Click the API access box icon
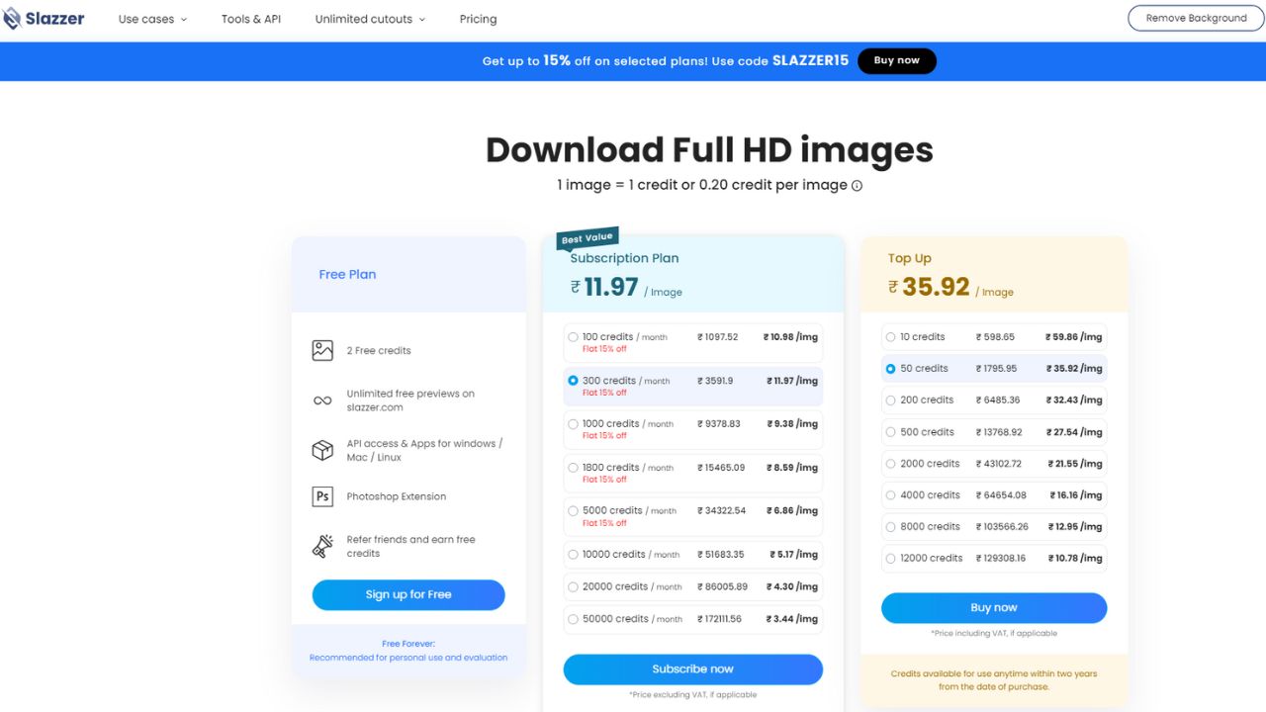Screen dimensions: 1266x712 (322, 450)
